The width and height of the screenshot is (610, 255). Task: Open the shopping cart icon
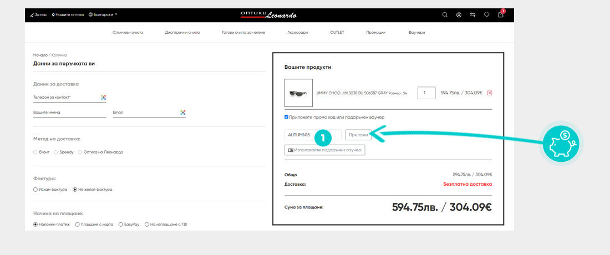[x=500, y=15]
